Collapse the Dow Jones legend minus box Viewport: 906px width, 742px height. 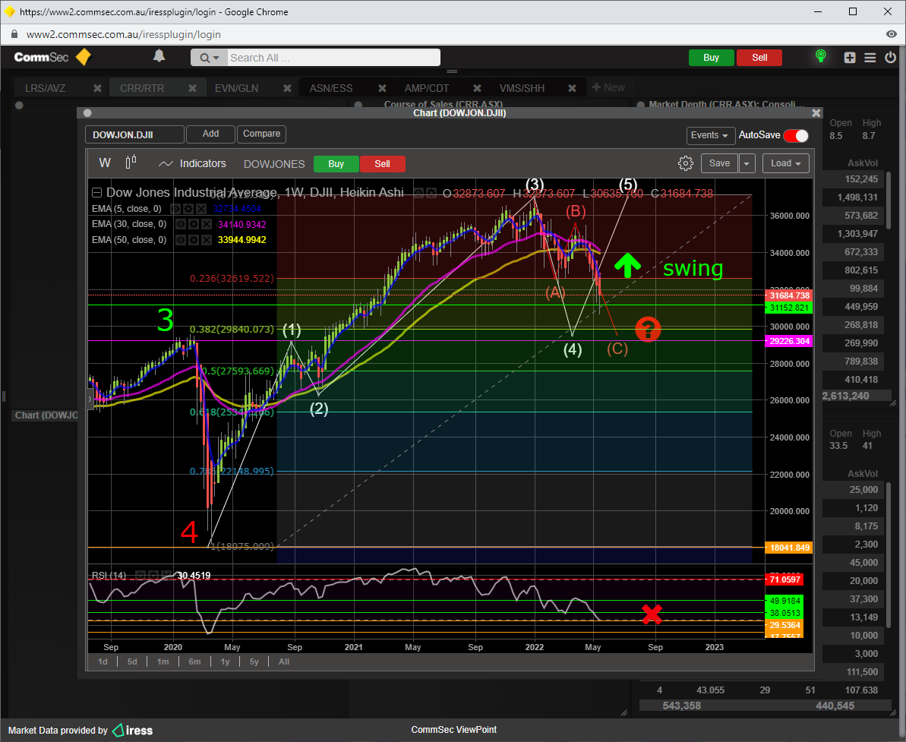(x=97, y=193)
